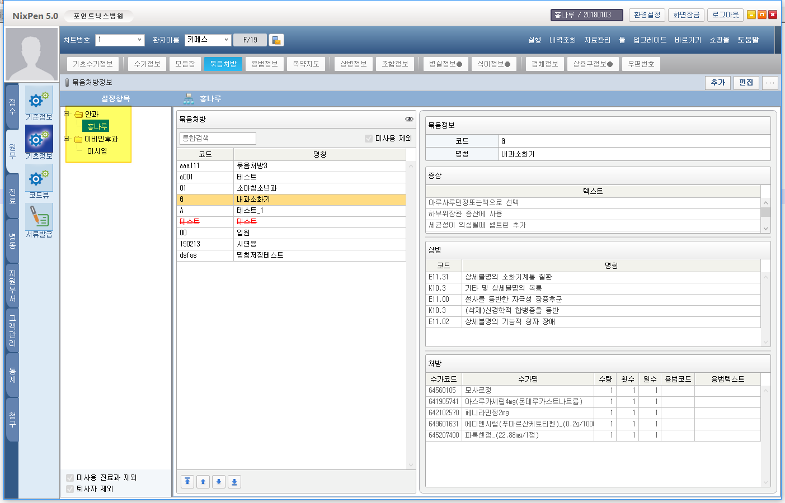Click the 코드뷰 gear icon
This screenshot has height=503, width=785.
click(39, 178)
